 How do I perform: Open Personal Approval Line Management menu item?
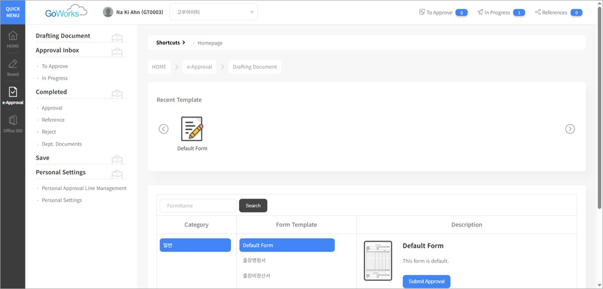pos(84,188)
